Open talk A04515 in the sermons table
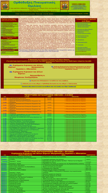 pyautogui.click(x=4, y=182)
